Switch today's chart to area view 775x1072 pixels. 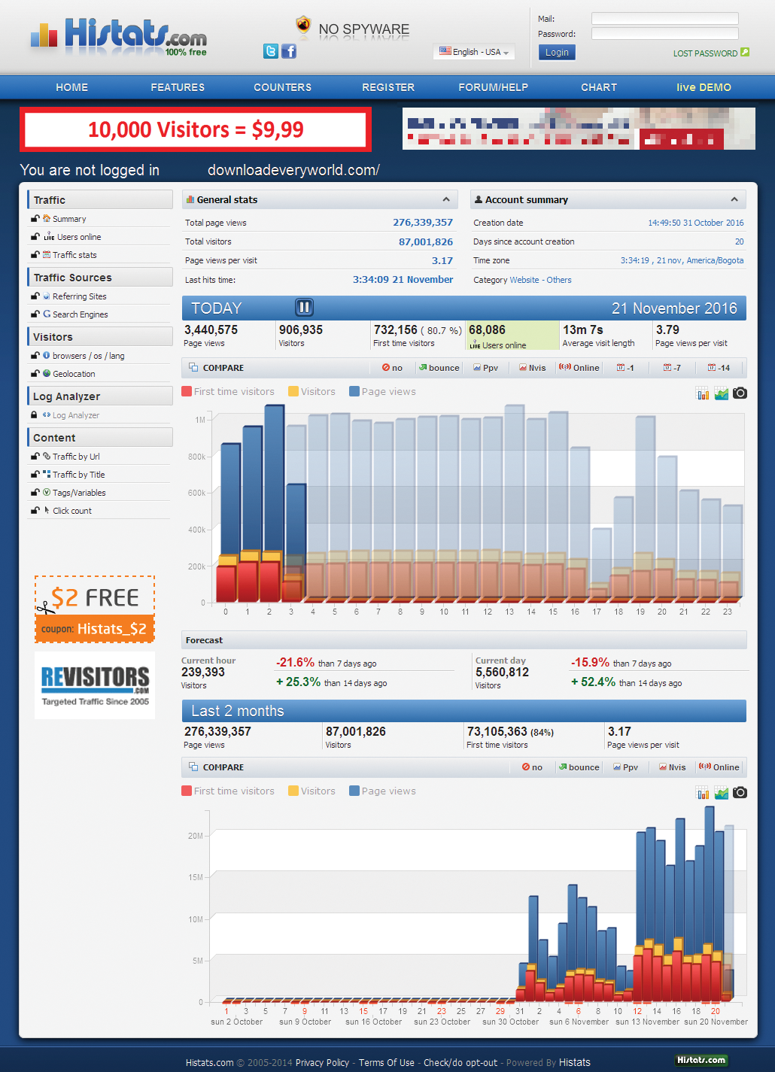[722, 393]
